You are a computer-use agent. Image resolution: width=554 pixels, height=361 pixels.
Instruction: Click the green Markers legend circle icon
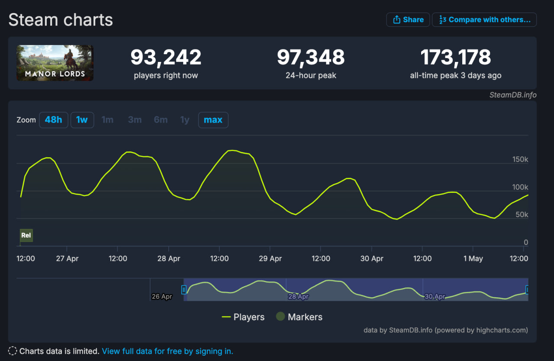280,317
